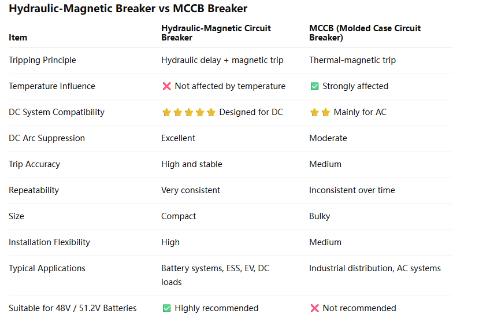This screenshot has height=329, width=479.
Task: Click the "MCCB (Molded Case Circuit Breaker)" column header
Action: point(365,32)
